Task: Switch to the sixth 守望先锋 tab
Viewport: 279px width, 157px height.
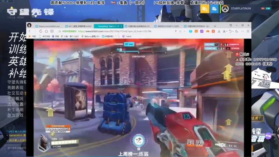Action: (x=197, y=26)
